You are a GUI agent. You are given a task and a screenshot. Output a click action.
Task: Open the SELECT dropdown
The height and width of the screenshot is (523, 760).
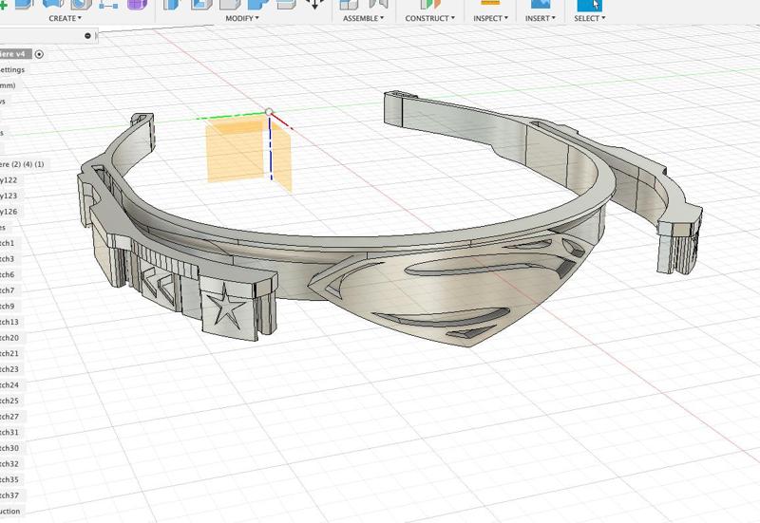(589, 18)
